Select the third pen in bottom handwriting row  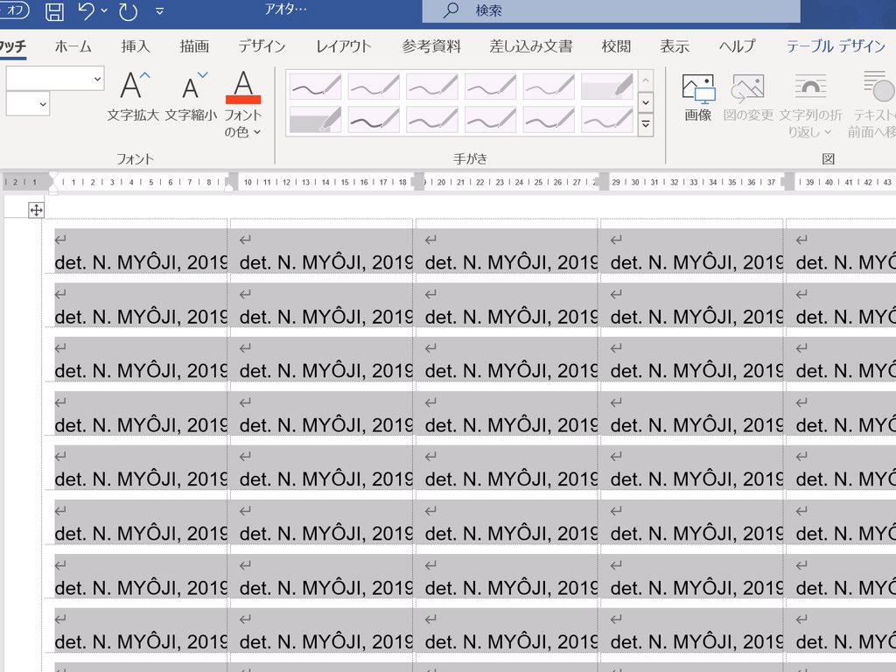432,120
